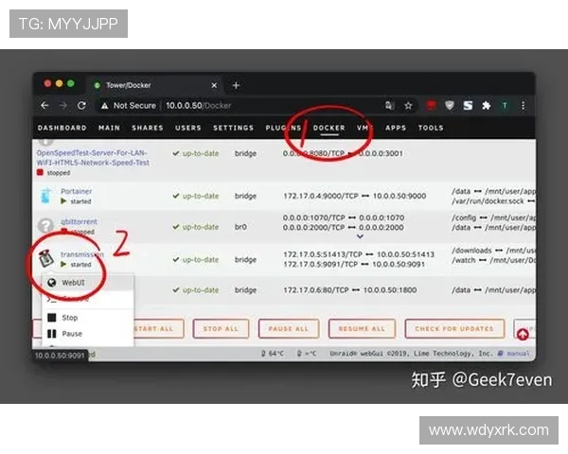Open the DOCKER tab
568x454 pixels.
pyautogui.click(x=329, y=128)
